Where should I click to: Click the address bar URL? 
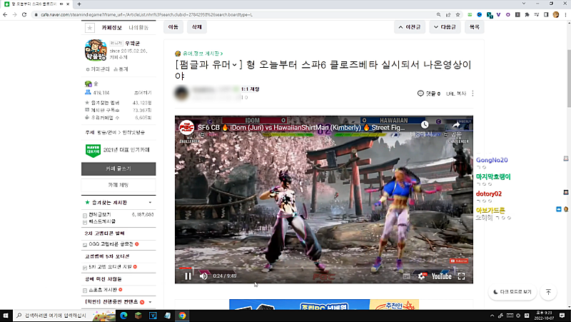(146, 14)
